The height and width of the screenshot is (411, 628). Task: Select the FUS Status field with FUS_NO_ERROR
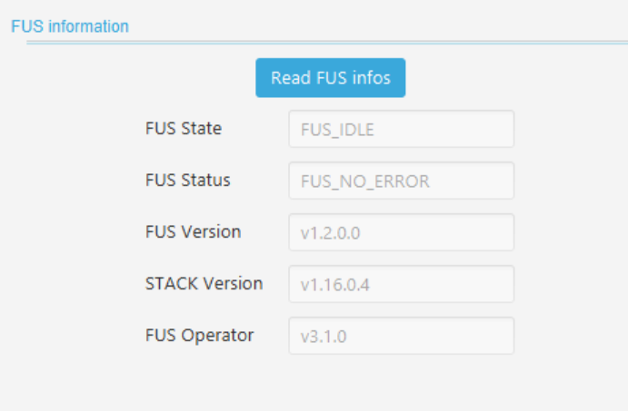point(401,181)
